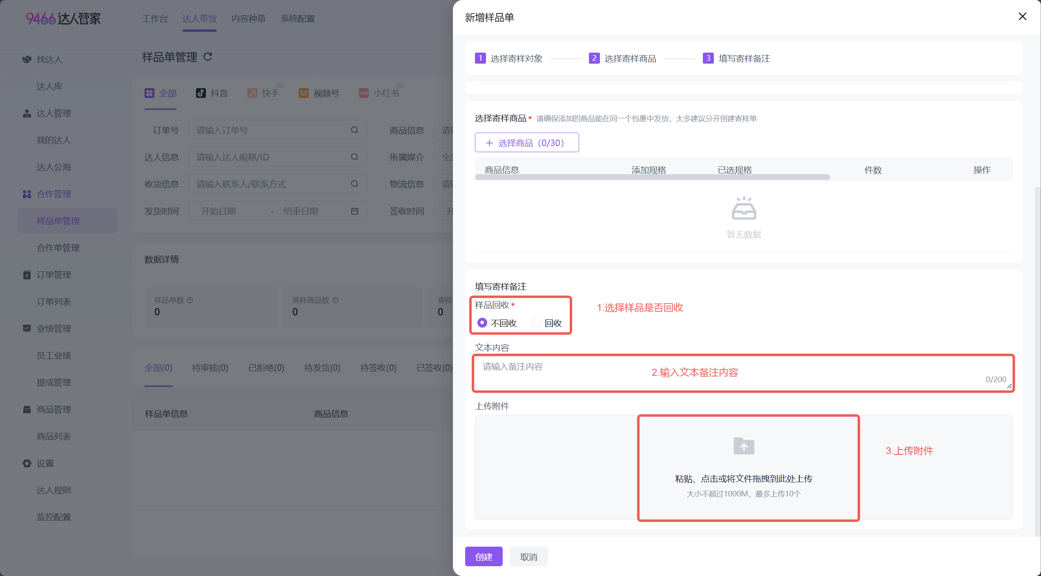Open the 达人带货 top menu

click(199, 19)
